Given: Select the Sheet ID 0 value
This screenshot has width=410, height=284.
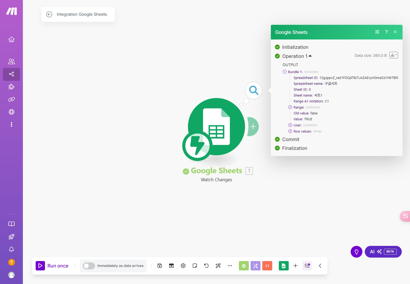Looking at the screenshot, I should (x=310, y=90).
